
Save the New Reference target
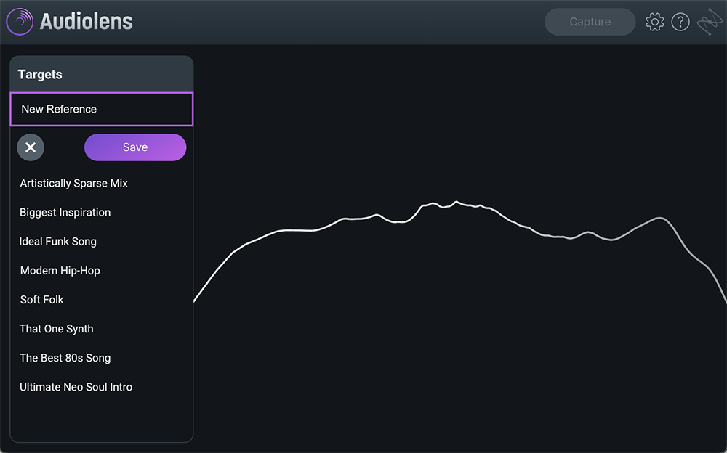tap(135, 147)
